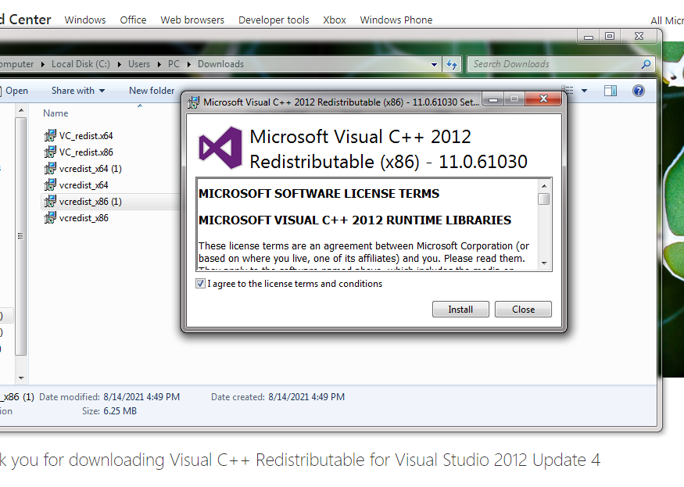Click the setup dialog title bar icon

click(x=193, y=102)
